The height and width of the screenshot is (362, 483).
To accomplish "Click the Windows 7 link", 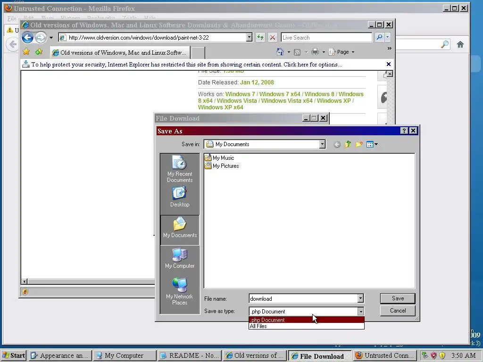I will (240, 94).
